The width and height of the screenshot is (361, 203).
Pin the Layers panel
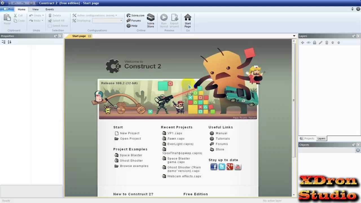point(354,36)
